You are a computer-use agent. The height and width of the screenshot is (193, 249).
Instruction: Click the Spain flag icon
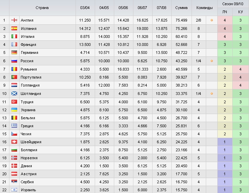click(14, 29)
